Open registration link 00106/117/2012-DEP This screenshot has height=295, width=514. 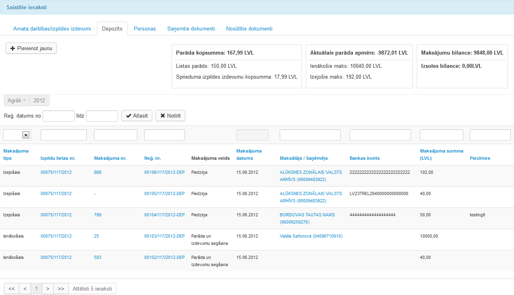pyautogui.click(x=164, y=172)
